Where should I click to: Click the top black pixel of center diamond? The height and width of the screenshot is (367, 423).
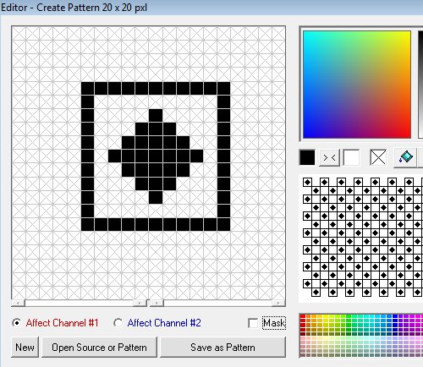[156, 116]
